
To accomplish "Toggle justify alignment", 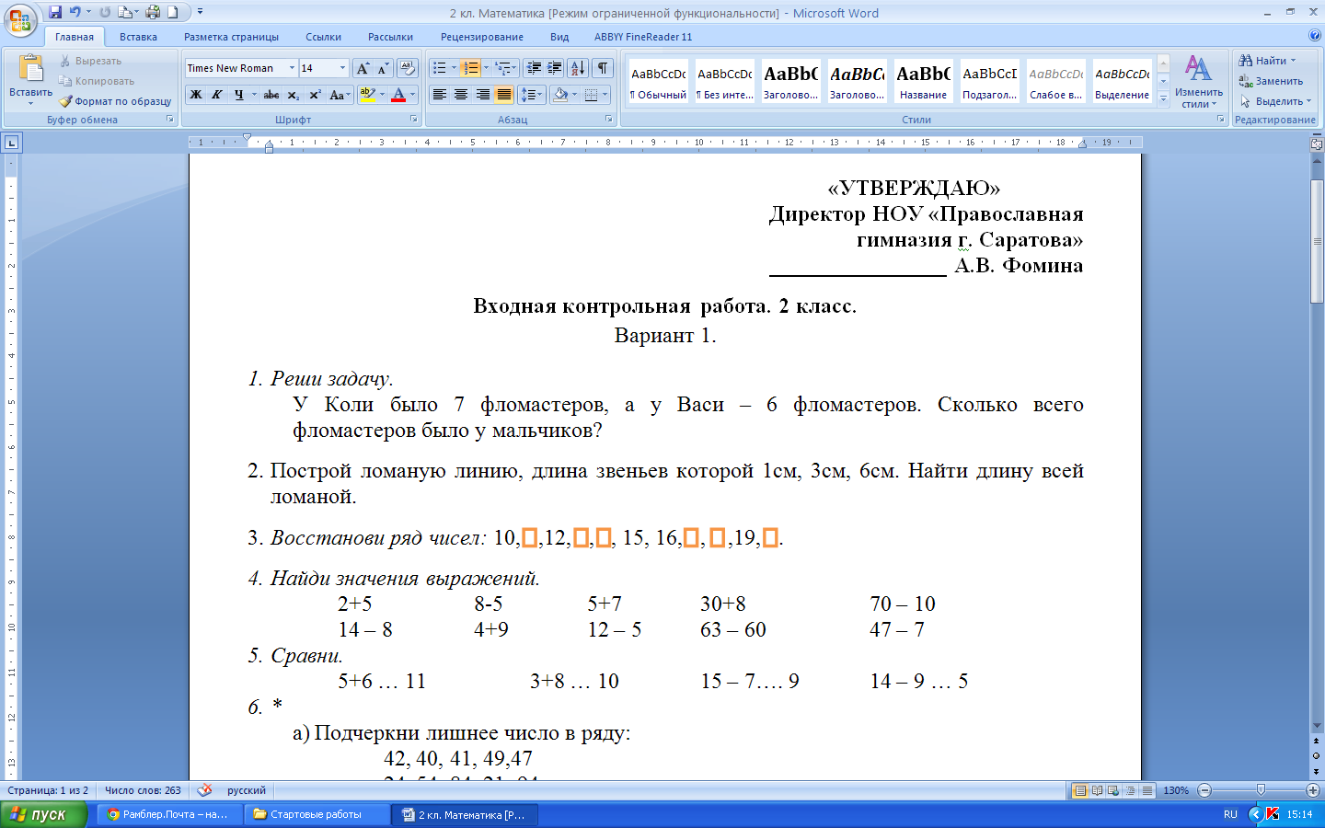I will [503, 95].
